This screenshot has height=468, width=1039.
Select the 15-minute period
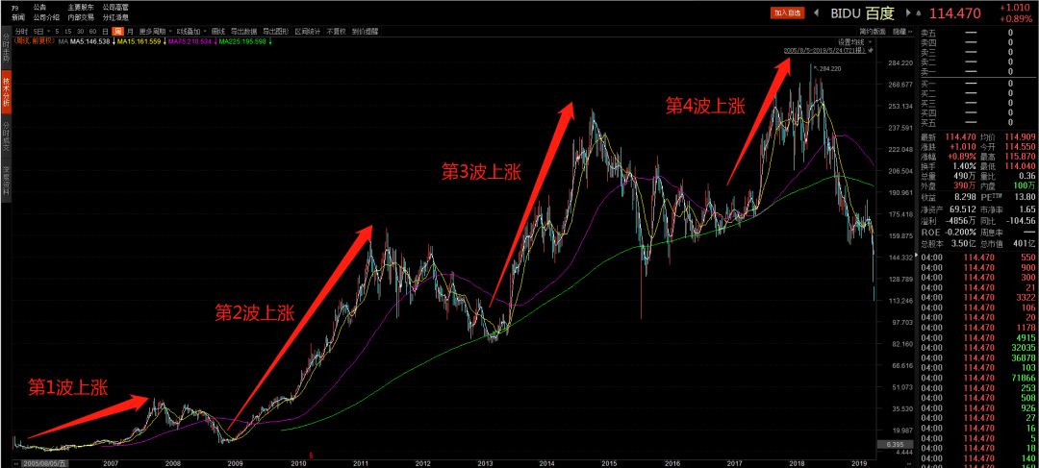[68, 31]
